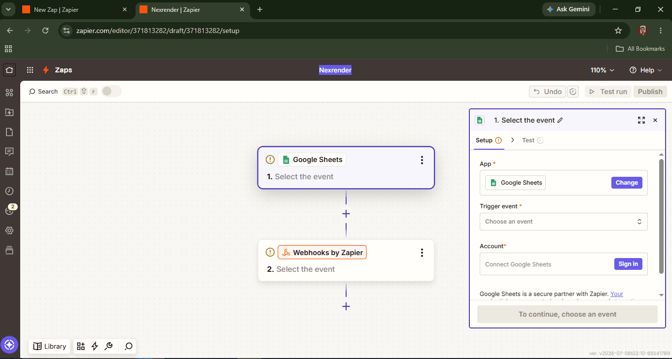Screen dimensions: 672x359
Task: Click the Nexrender zap title
Action: [x=335, y=70]
